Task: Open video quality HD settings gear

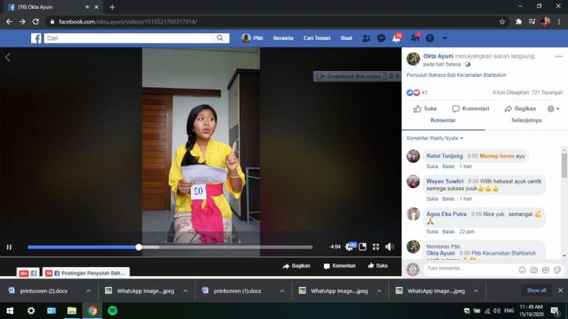Action: [x=350, y=247]
